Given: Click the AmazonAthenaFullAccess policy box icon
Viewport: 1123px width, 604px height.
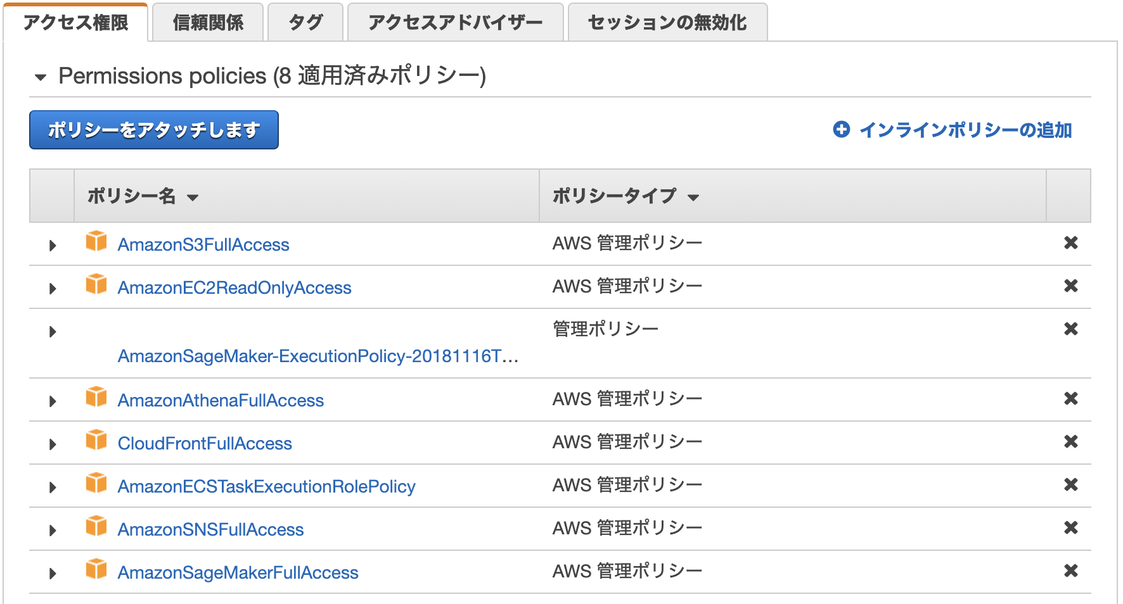Looking at the screenshot, I should tap(96, 397).
